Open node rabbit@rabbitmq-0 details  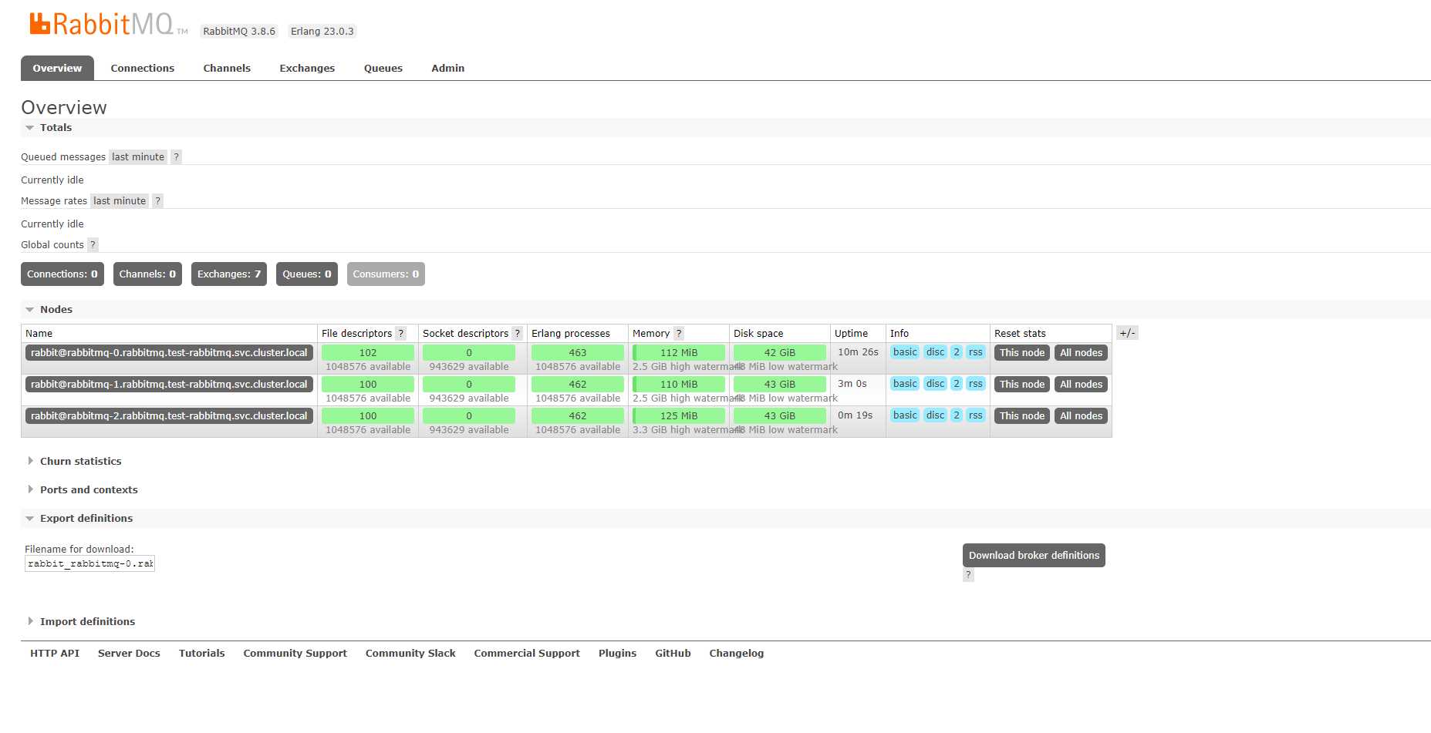click(x=169, y=353)
